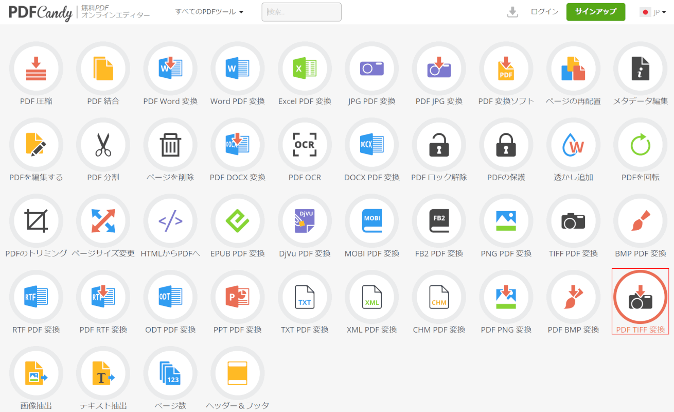674x412 pixels.
Task: Select the PDF 分割 scissors icon
Action: click(103, 145)
